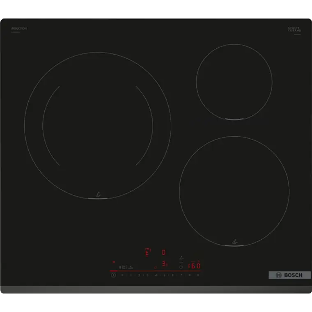
Task: Set power level 2 on the scale
Action: click(139, 275)
